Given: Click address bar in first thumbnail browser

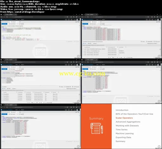Looking at the screenshot, I should (38, 17).
